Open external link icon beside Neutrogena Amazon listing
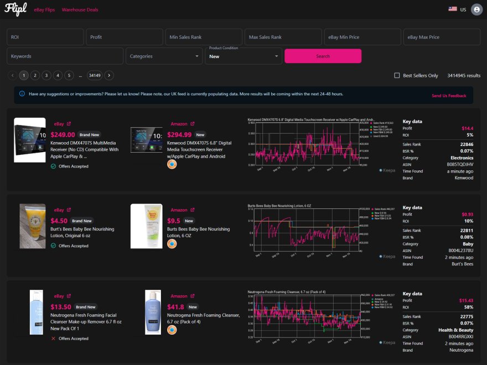Viewport: 487px width, 365px height. pyautogui.click(x=193, y=296)
